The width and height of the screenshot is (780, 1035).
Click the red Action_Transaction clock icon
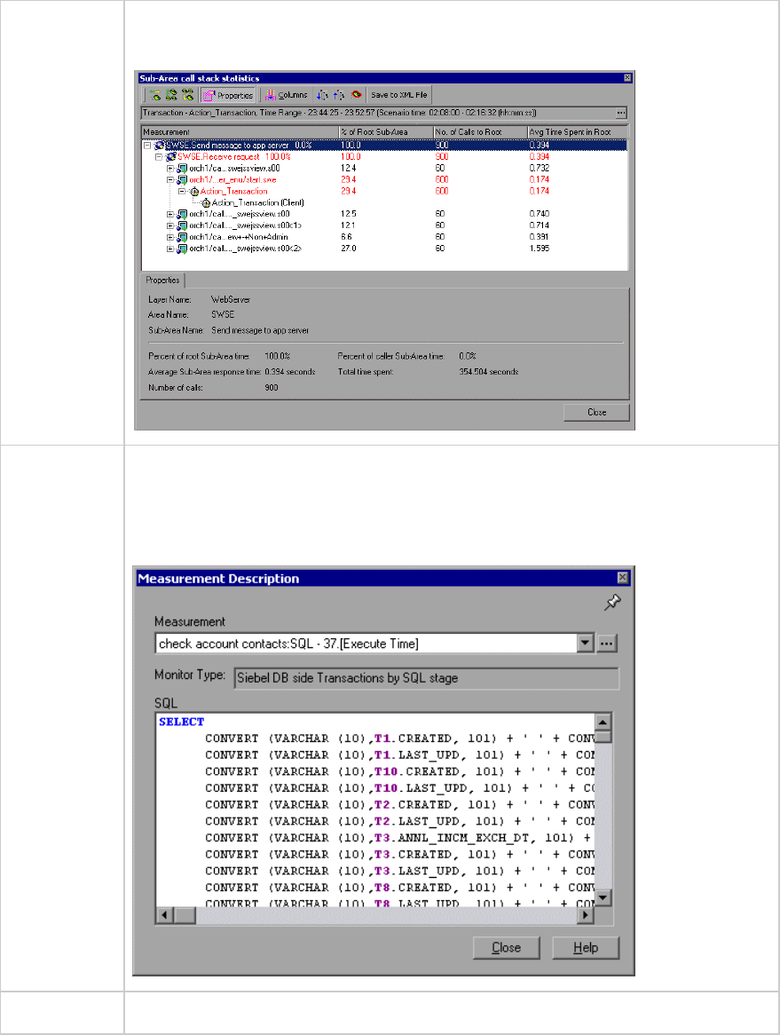pos(194,192)
